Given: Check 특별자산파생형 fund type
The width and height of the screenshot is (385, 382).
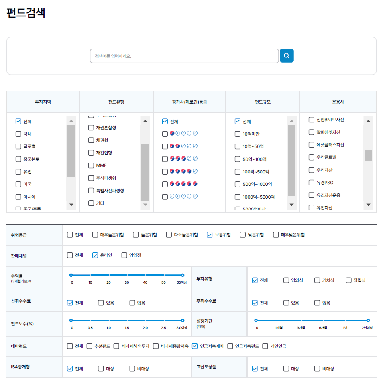Looking at the screenshot, I should [91, 191].
